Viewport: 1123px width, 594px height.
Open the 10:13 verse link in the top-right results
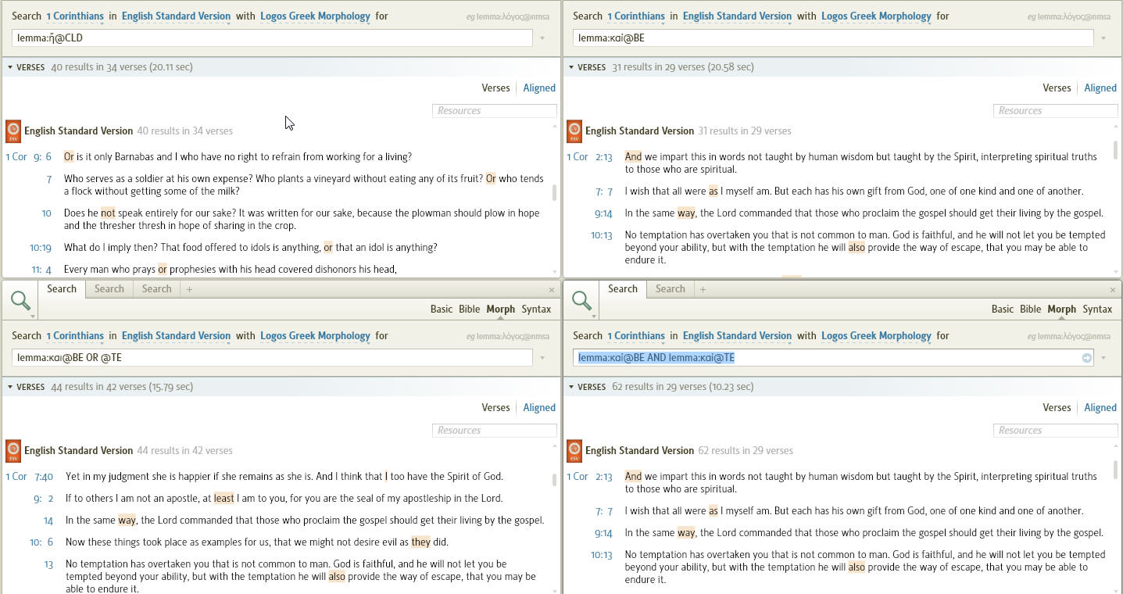602,235
